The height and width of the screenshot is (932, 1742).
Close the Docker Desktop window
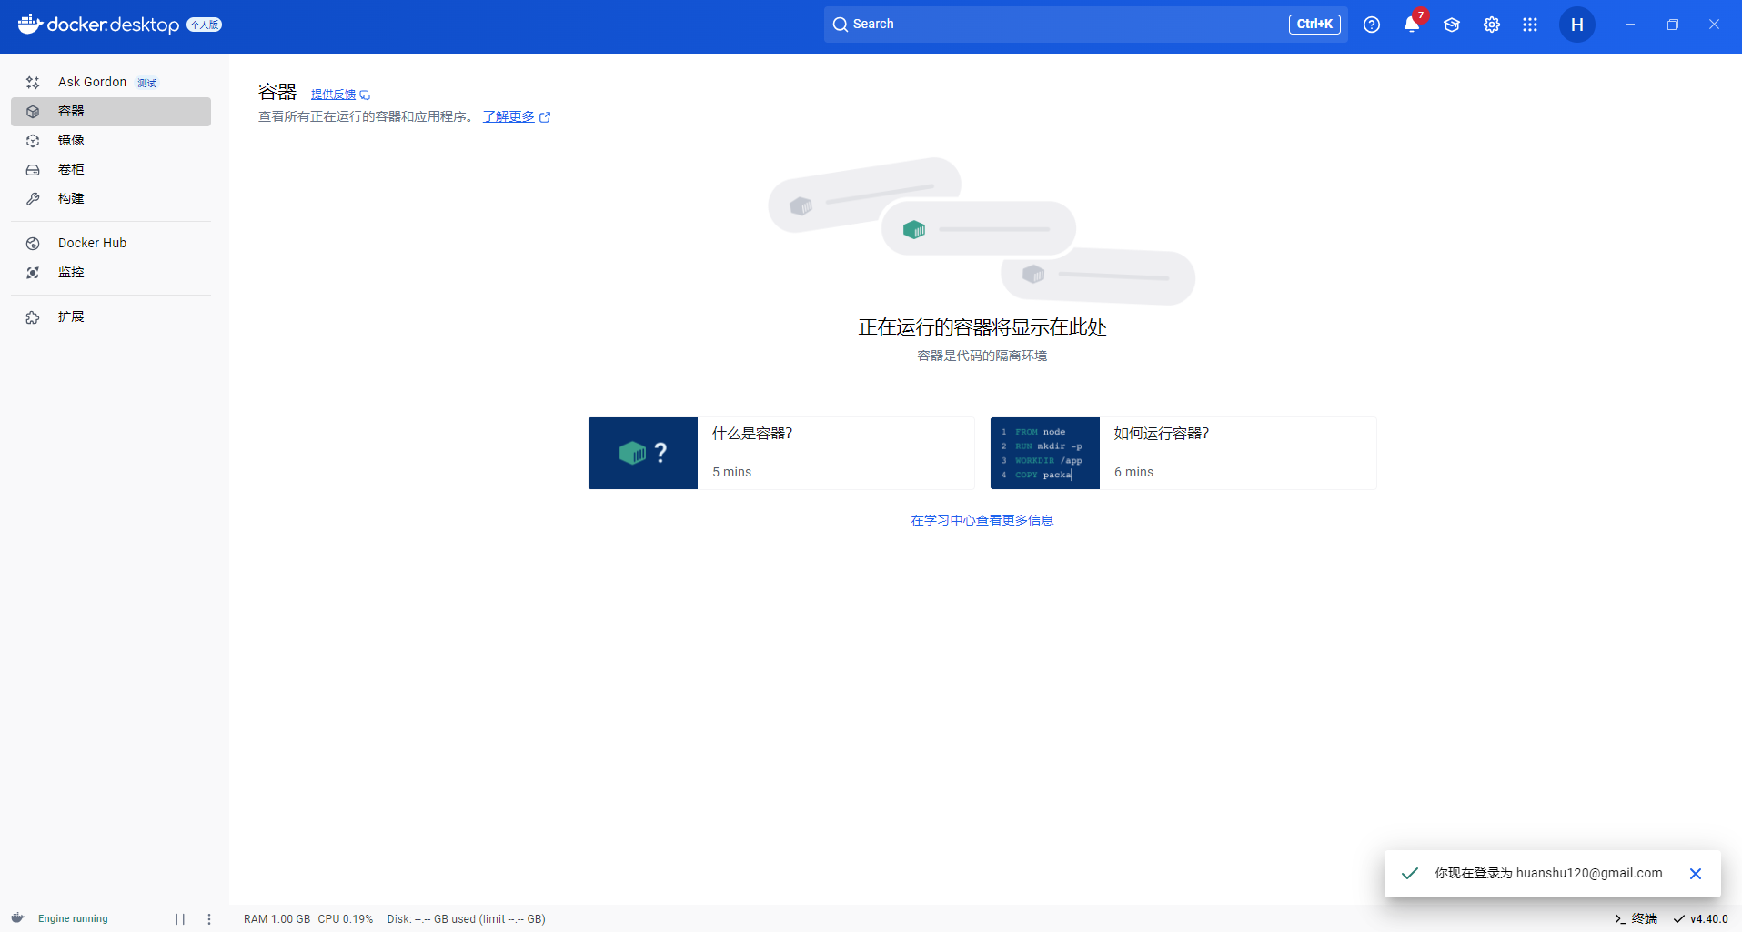(1714, 25)
